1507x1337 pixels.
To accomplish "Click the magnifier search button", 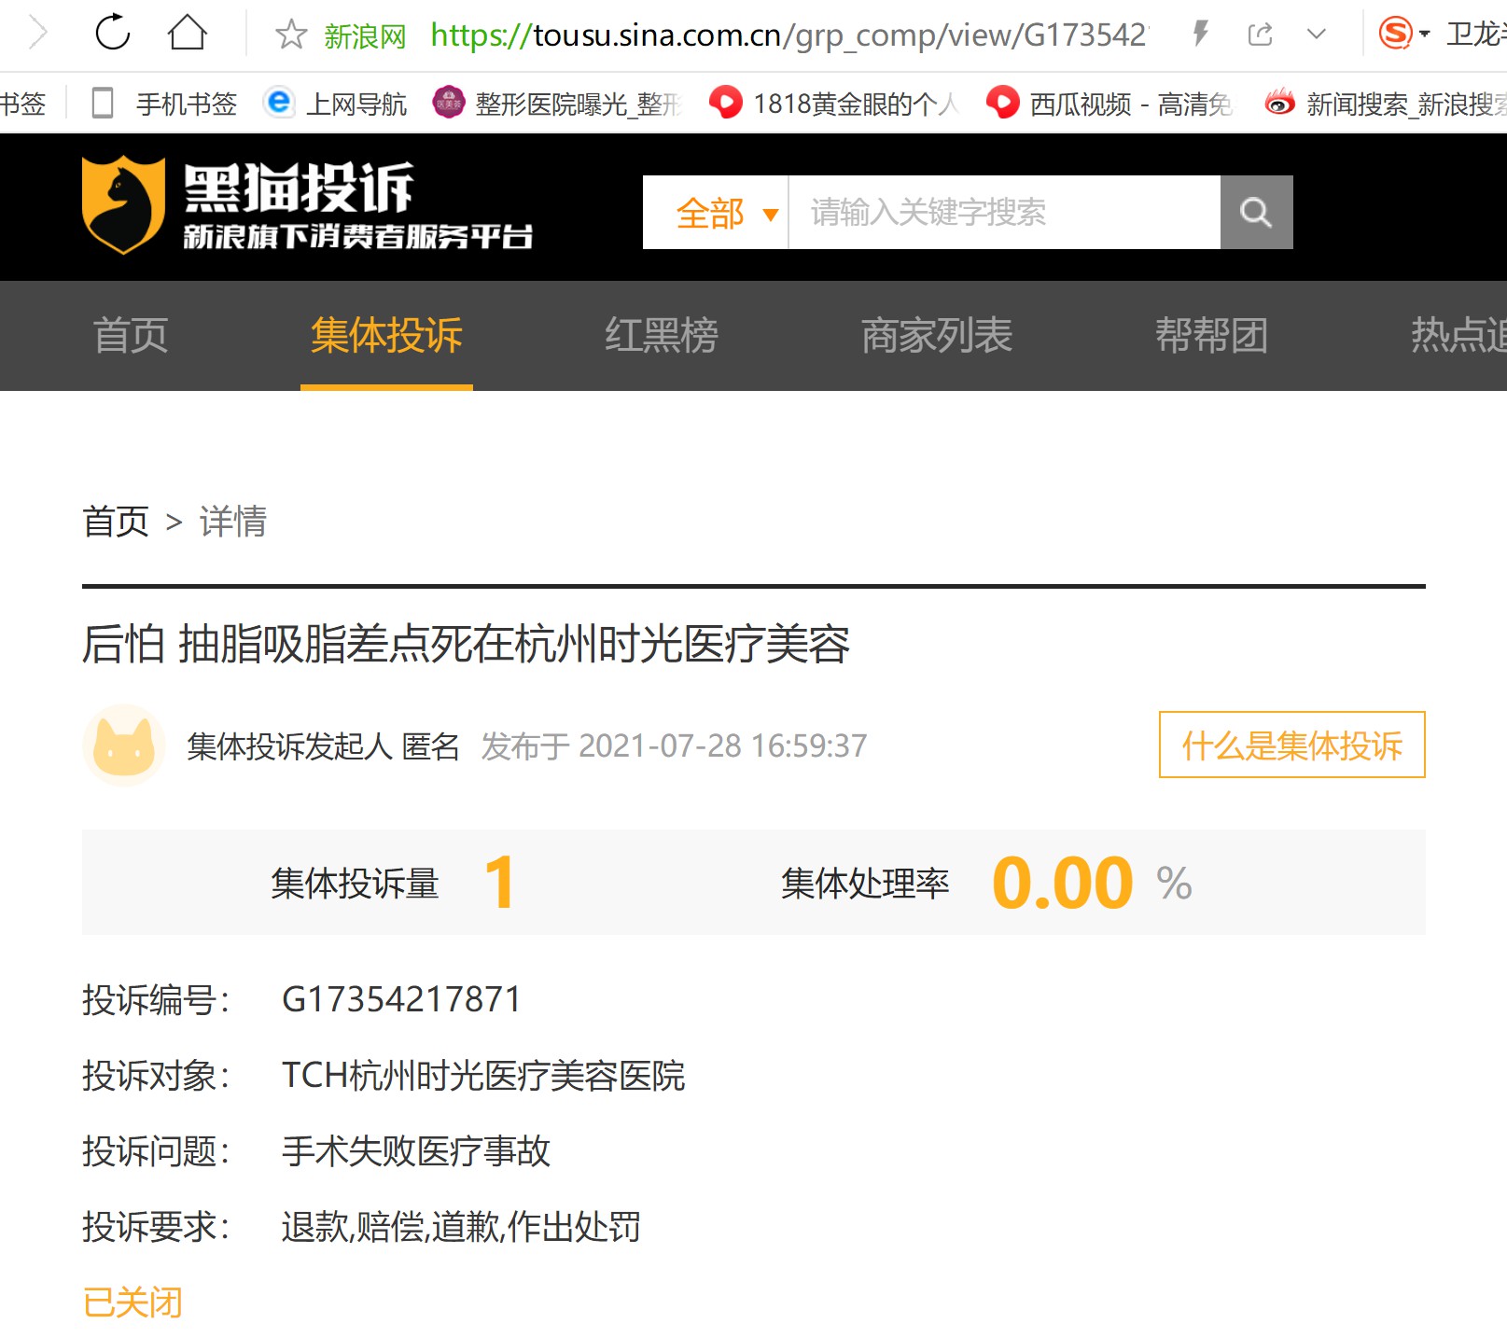I will pos(1256,213).
